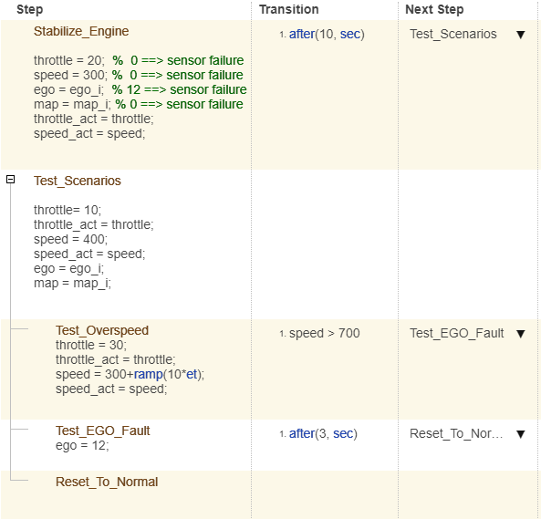Collapse the Test_Scenarios step tree
Viewport: 541px width, 519px height.
point(11,180)
